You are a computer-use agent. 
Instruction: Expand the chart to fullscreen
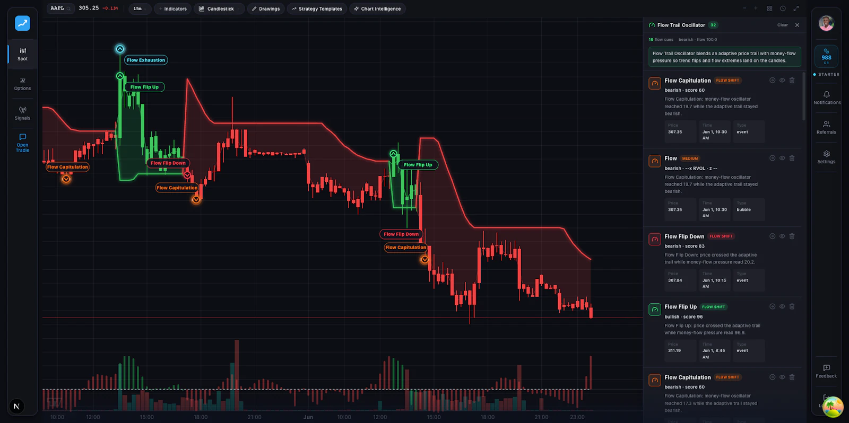click(x=796, y=8)
